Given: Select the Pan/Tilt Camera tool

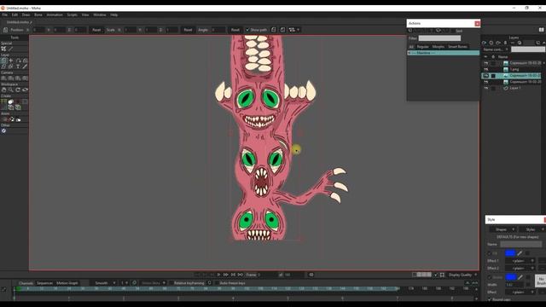Looking at the screenshot, I should [x=25, y=78].
